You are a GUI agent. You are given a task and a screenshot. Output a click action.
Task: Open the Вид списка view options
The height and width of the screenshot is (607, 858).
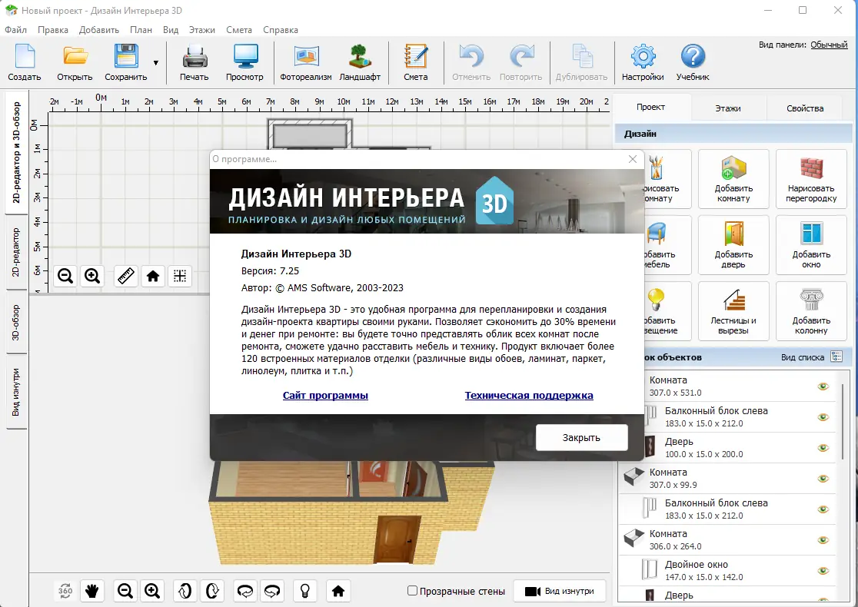(x=836, y=357)
